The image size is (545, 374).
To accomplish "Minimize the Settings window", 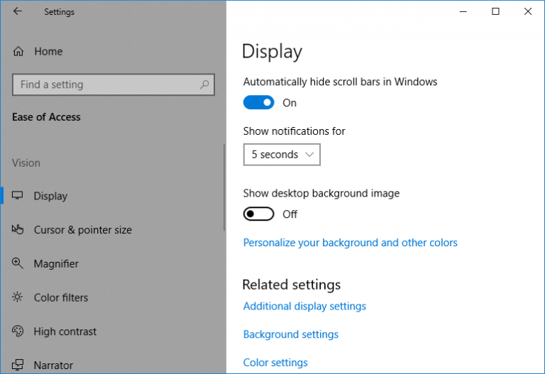I will point(463,11).
